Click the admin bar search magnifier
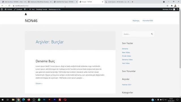Viewport: 181px width, 102px height. [x=178, y=9]
